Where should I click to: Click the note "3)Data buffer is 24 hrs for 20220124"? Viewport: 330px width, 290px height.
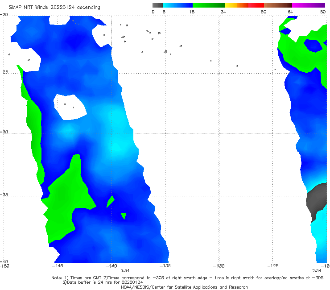point(103,282)
